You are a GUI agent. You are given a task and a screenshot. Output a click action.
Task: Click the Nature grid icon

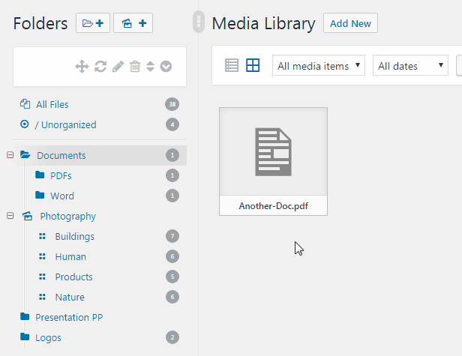coord(43,297)
